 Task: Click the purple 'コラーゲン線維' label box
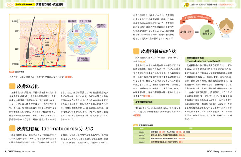pos(85,21)
